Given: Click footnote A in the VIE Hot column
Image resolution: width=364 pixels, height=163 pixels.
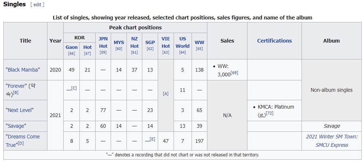Looking at the screenshot, I should 165,94.
